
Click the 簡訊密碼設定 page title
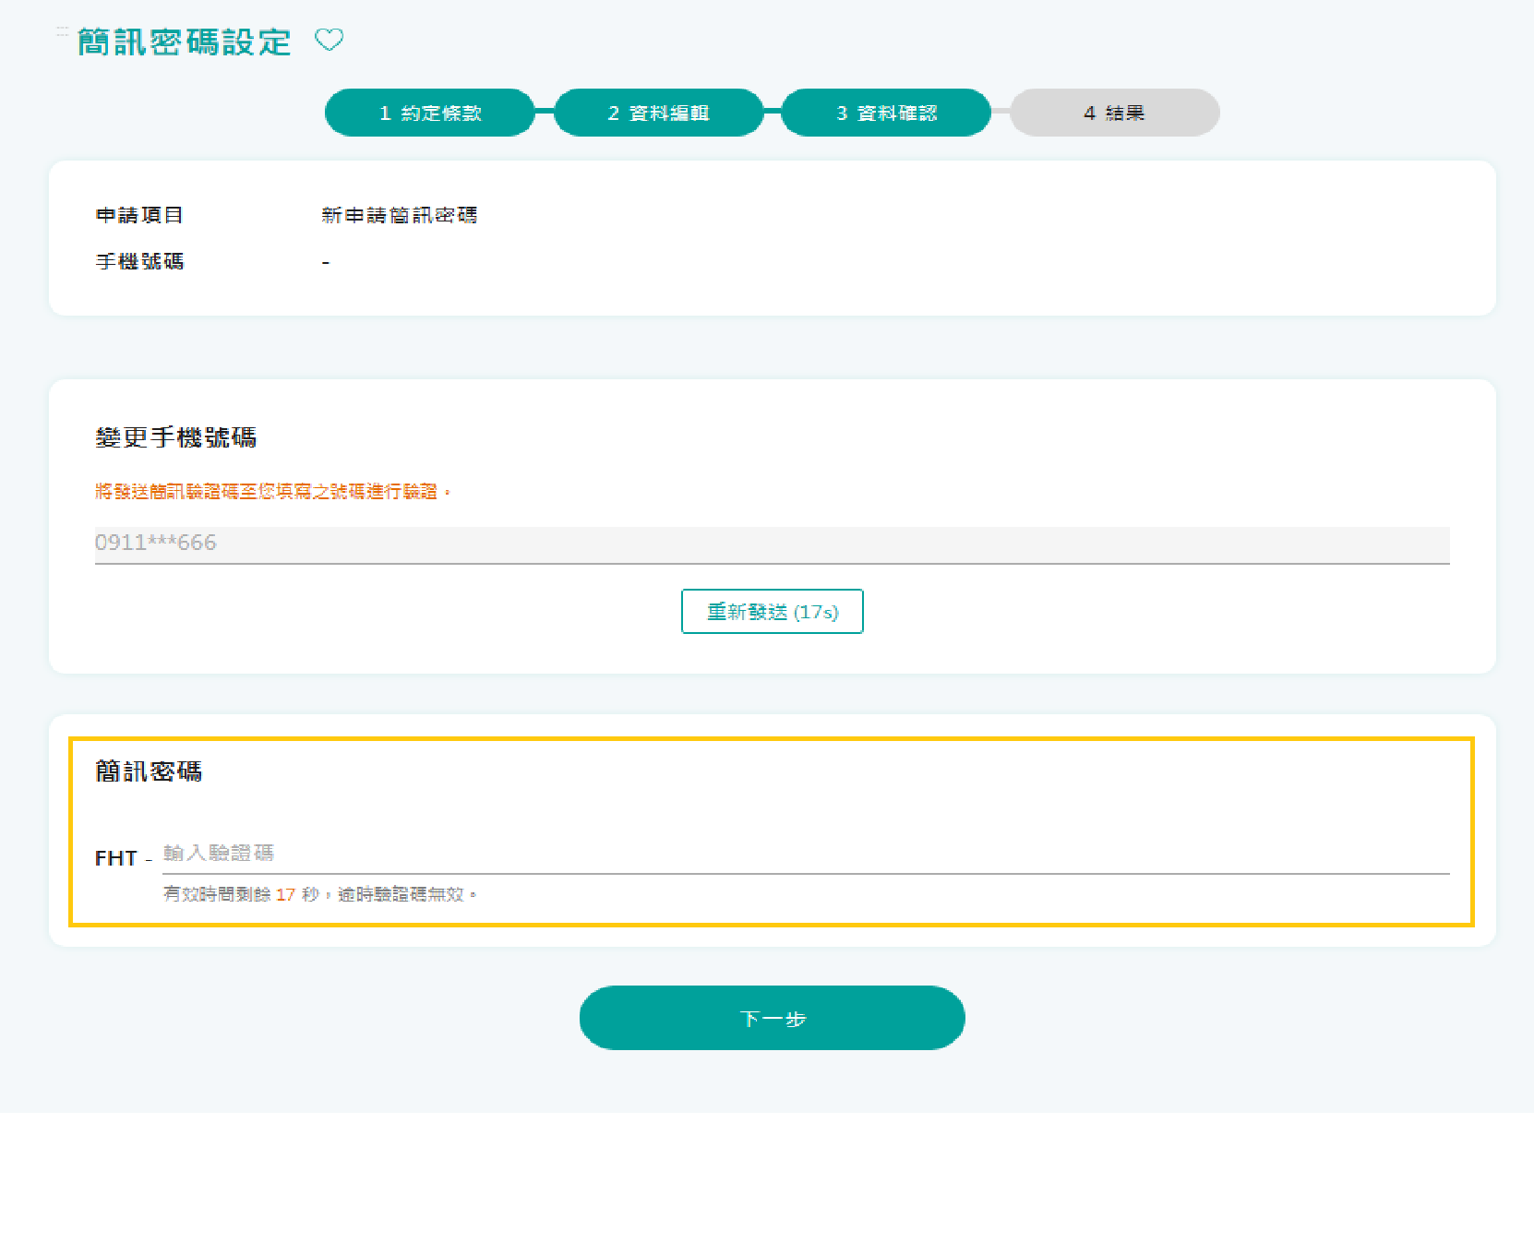tap(185, 42)
